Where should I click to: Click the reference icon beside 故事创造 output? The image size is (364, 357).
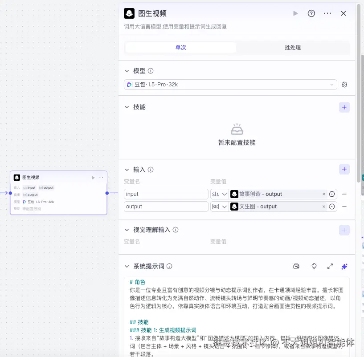pos(332,194)
